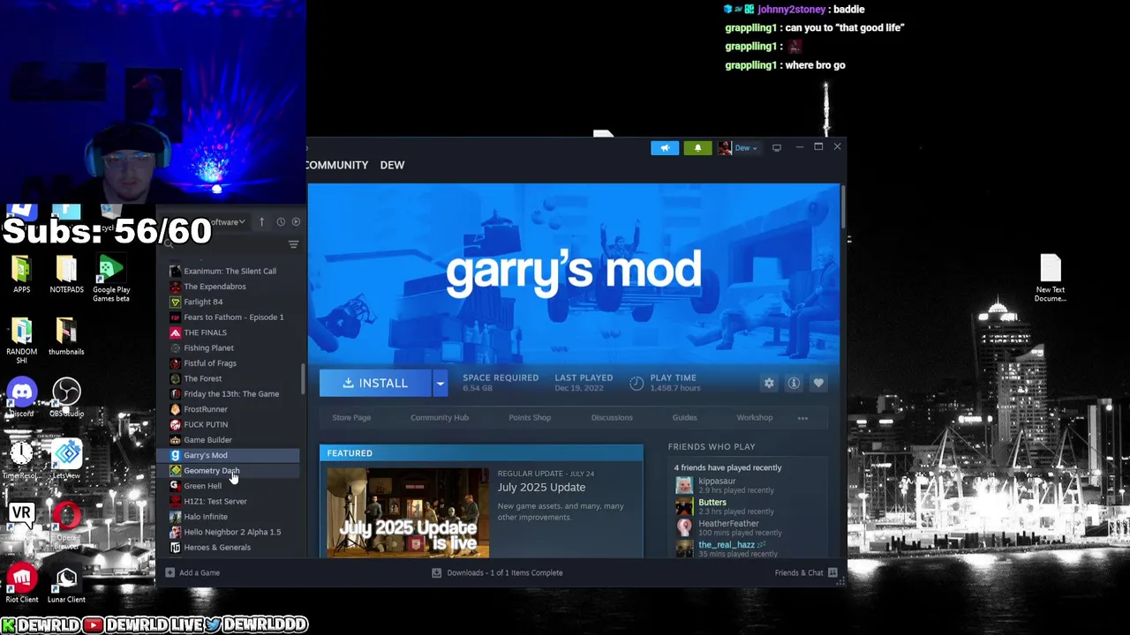Open the COMMUNITY menu

pyautogui.click(x=336, y=165)
